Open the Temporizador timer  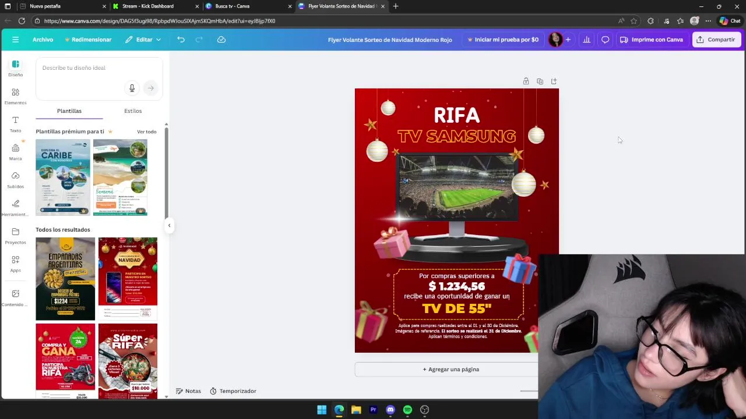coord(233,391)
